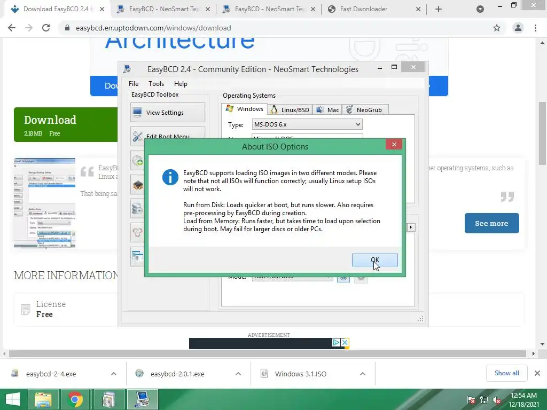Open the Chrome profile avatar menu
The height and width of the screenshot is (410, 547).
tap(518, 28)
